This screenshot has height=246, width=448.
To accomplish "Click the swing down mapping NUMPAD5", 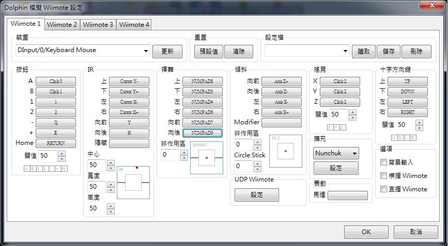I will tap(202, 92).
